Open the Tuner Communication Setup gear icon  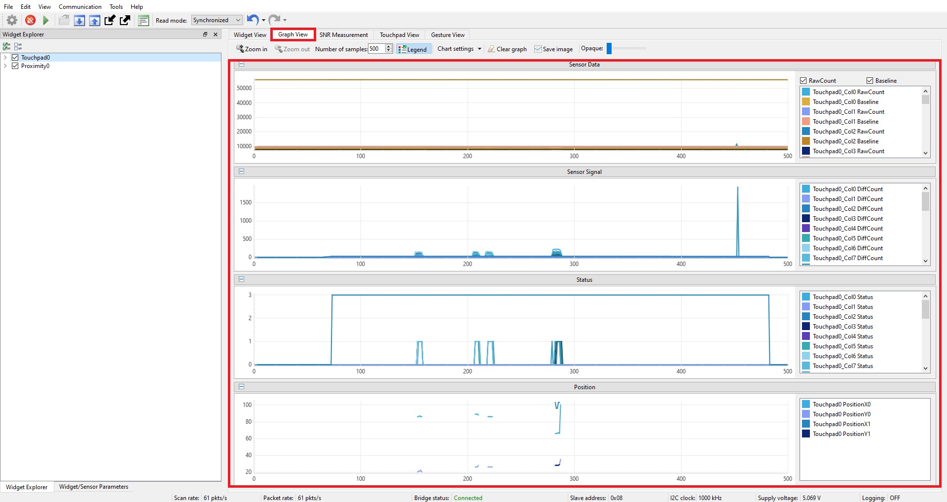[12, 20]
